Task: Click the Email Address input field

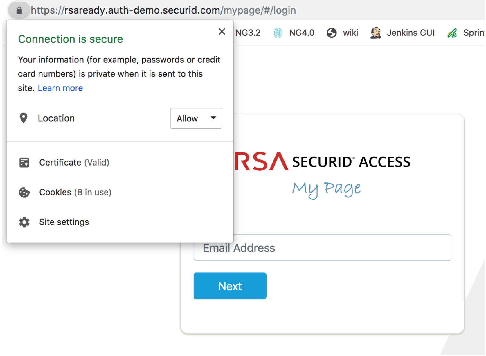Action: point(322,248)
